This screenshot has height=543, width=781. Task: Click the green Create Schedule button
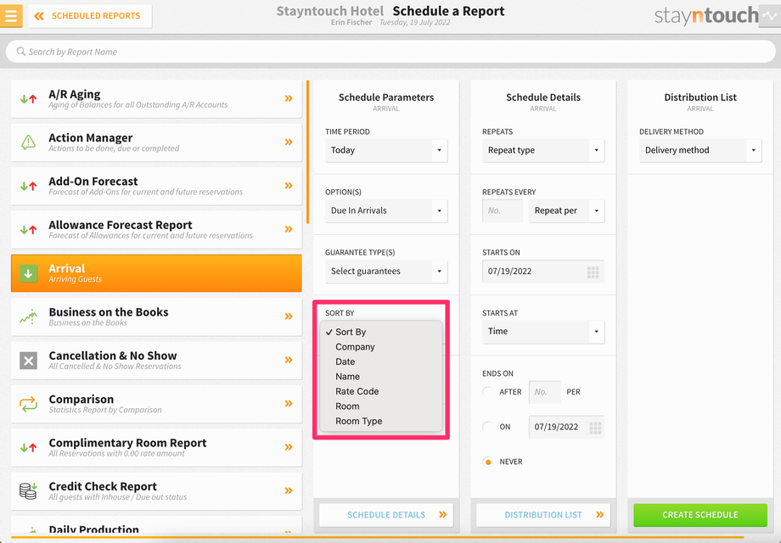click(x=700, y=515)
